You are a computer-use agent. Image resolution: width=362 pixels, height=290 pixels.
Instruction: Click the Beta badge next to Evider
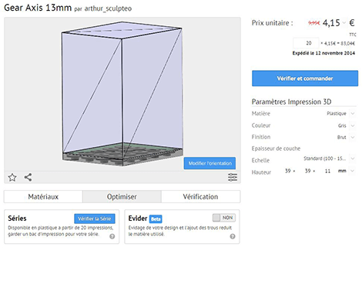(156, 218)
